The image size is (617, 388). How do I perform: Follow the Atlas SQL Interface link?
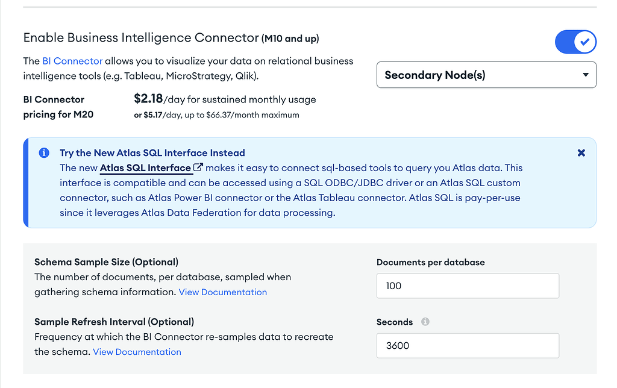pyautogui.click(x=145, y=168)
